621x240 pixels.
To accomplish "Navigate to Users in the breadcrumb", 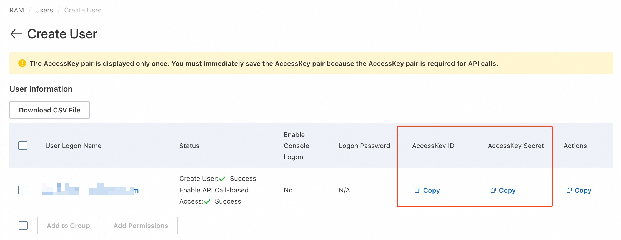I will tap(44, 10).
